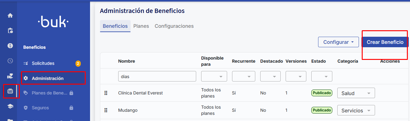This screenshot has height=121, width=410.
Task: Expand the Recurrente filter dropdown
Action: click(244, 76)
